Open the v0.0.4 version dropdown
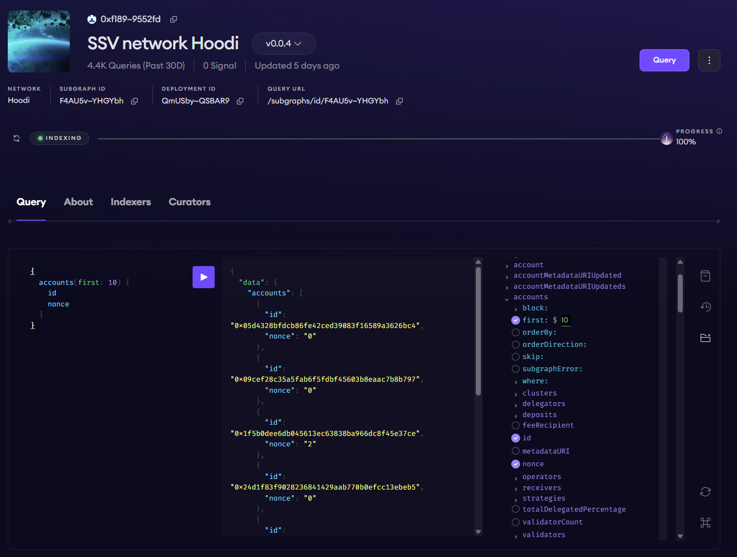737x557 pixels. 284,44
